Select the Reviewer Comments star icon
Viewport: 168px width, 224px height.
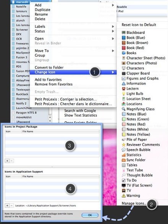pos(141,145)
